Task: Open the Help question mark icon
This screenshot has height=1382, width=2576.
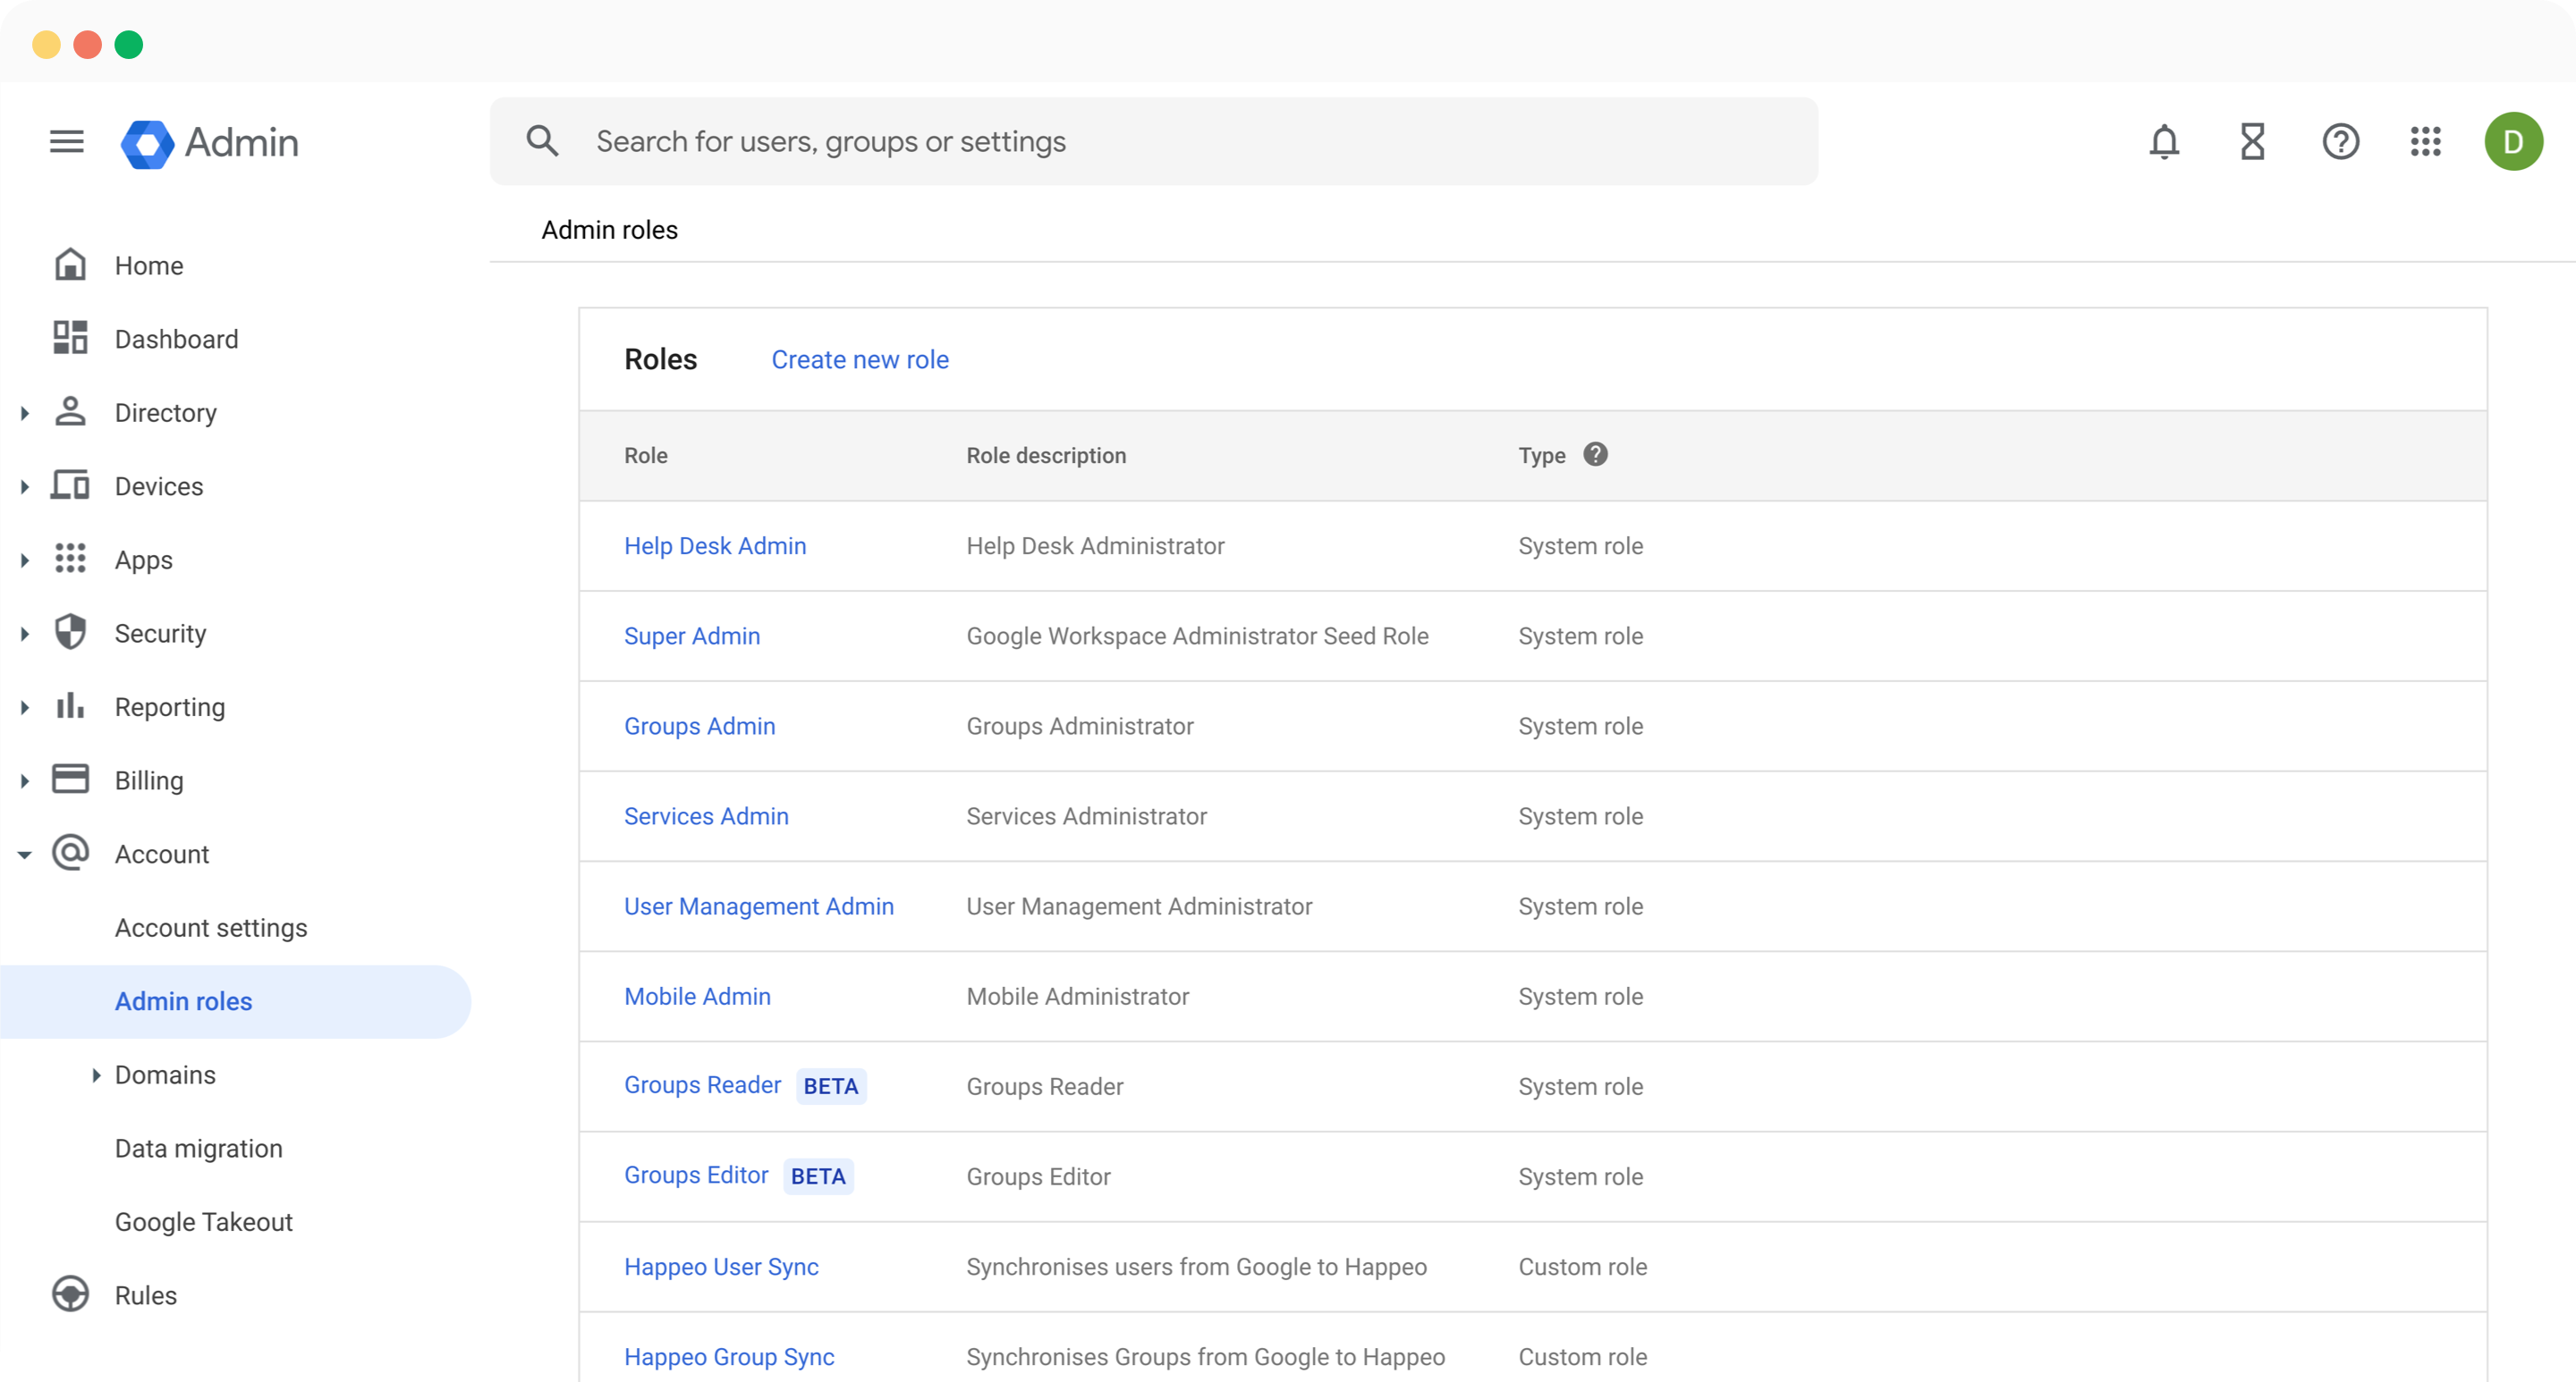Action: click(x=2340, y=142)
